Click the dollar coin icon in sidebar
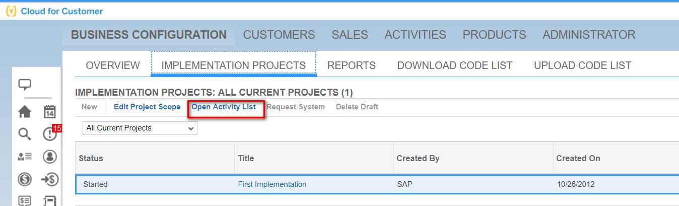679x206 pixels. point(25,179)
